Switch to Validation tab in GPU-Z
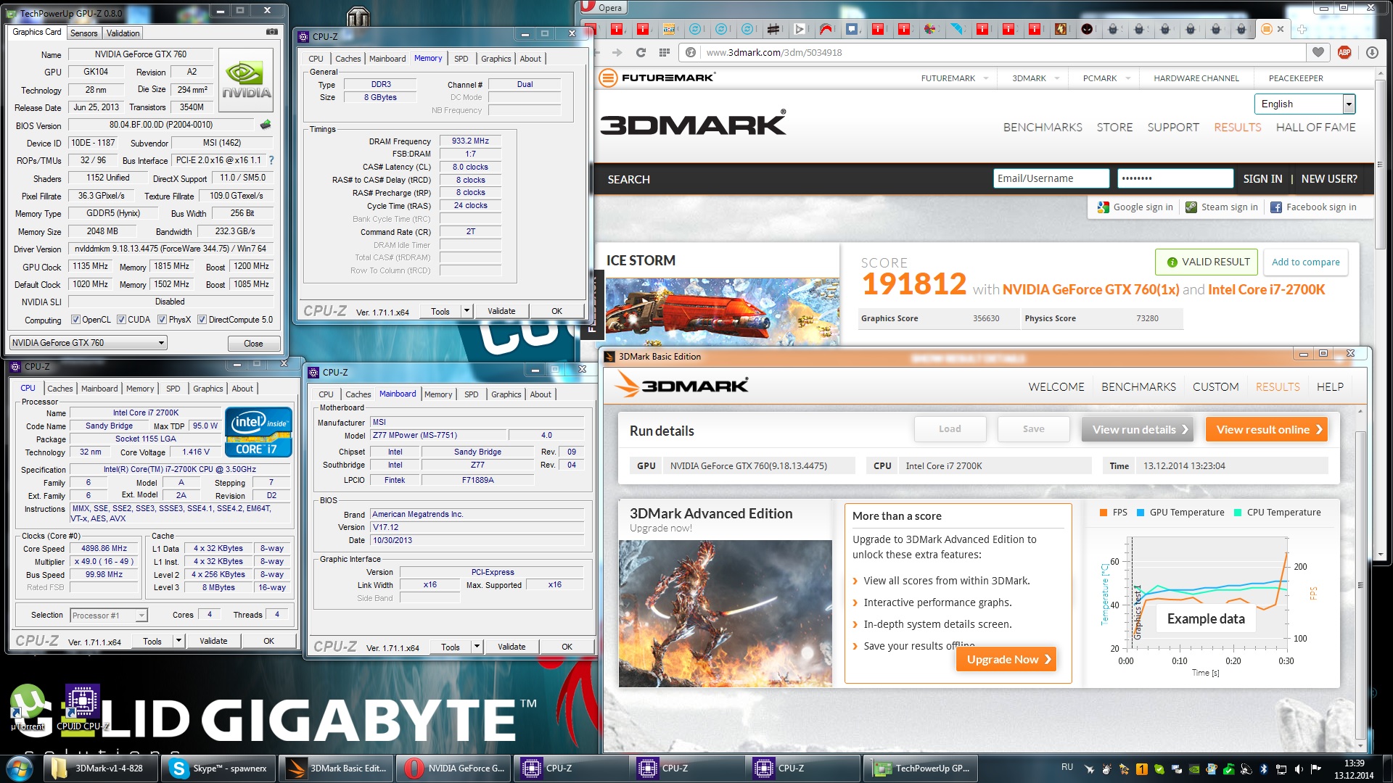1393x783 pixels. tap(123, 33)
